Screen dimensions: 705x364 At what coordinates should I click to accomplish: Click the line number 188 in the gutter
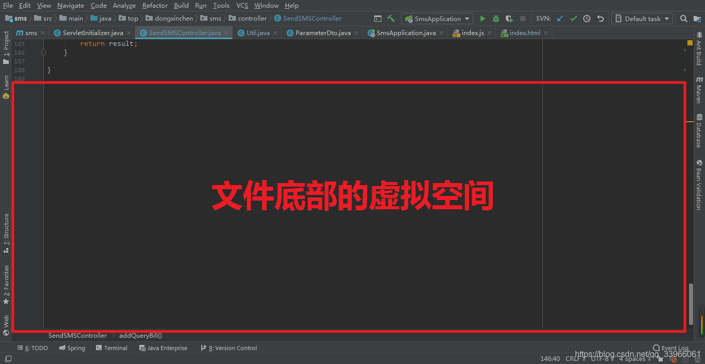click(19, 70)
